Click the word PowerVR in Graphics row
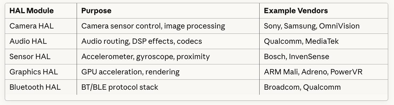394x105 pixels. (346, 72)
